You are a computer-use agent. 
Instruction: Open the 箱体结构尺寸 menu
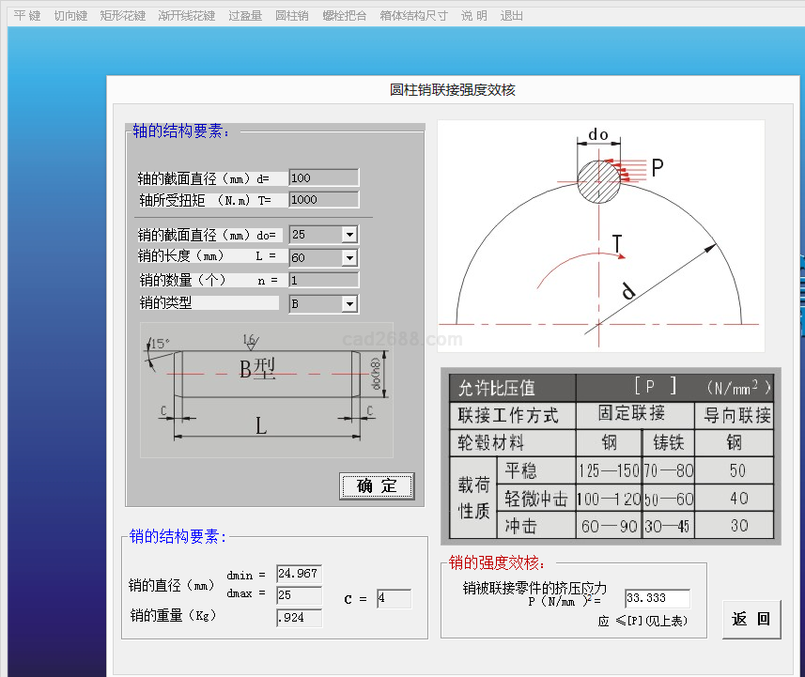[x=414, y=16]
